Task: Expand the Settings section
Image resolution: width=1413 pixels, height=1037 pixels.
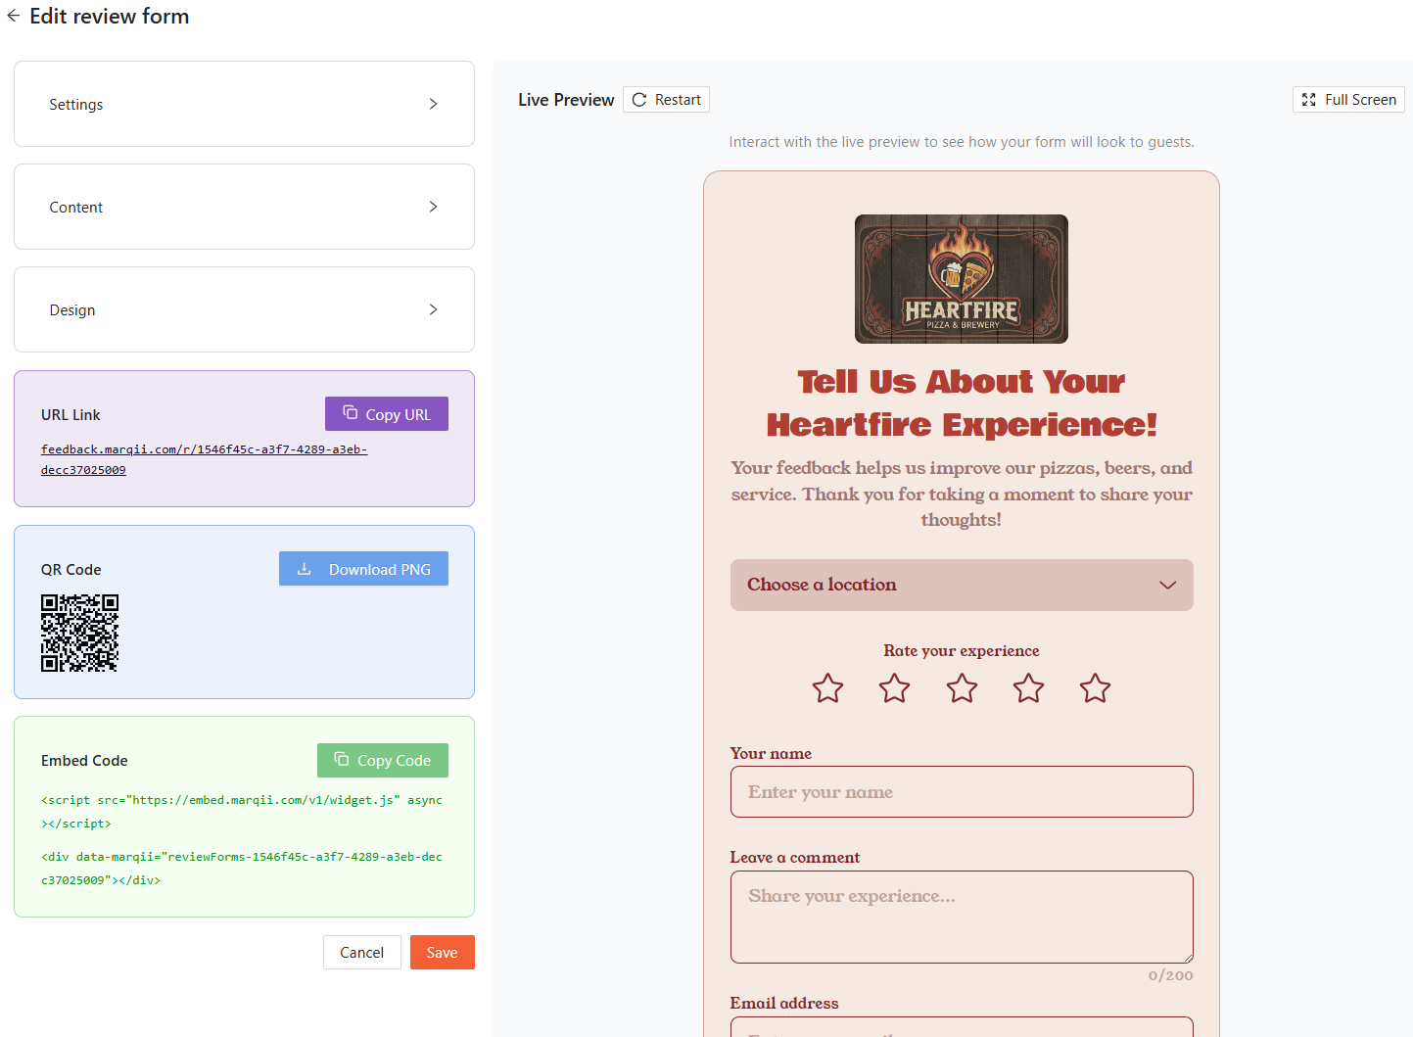Action: [244, 104]
